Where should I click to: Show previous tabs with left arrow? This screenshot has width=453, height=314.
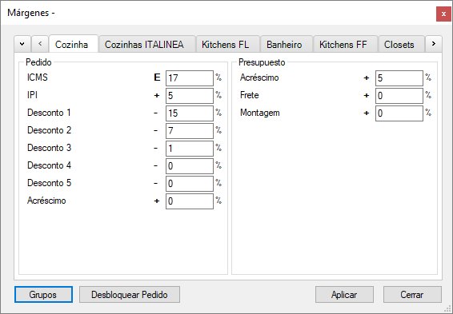40,44
